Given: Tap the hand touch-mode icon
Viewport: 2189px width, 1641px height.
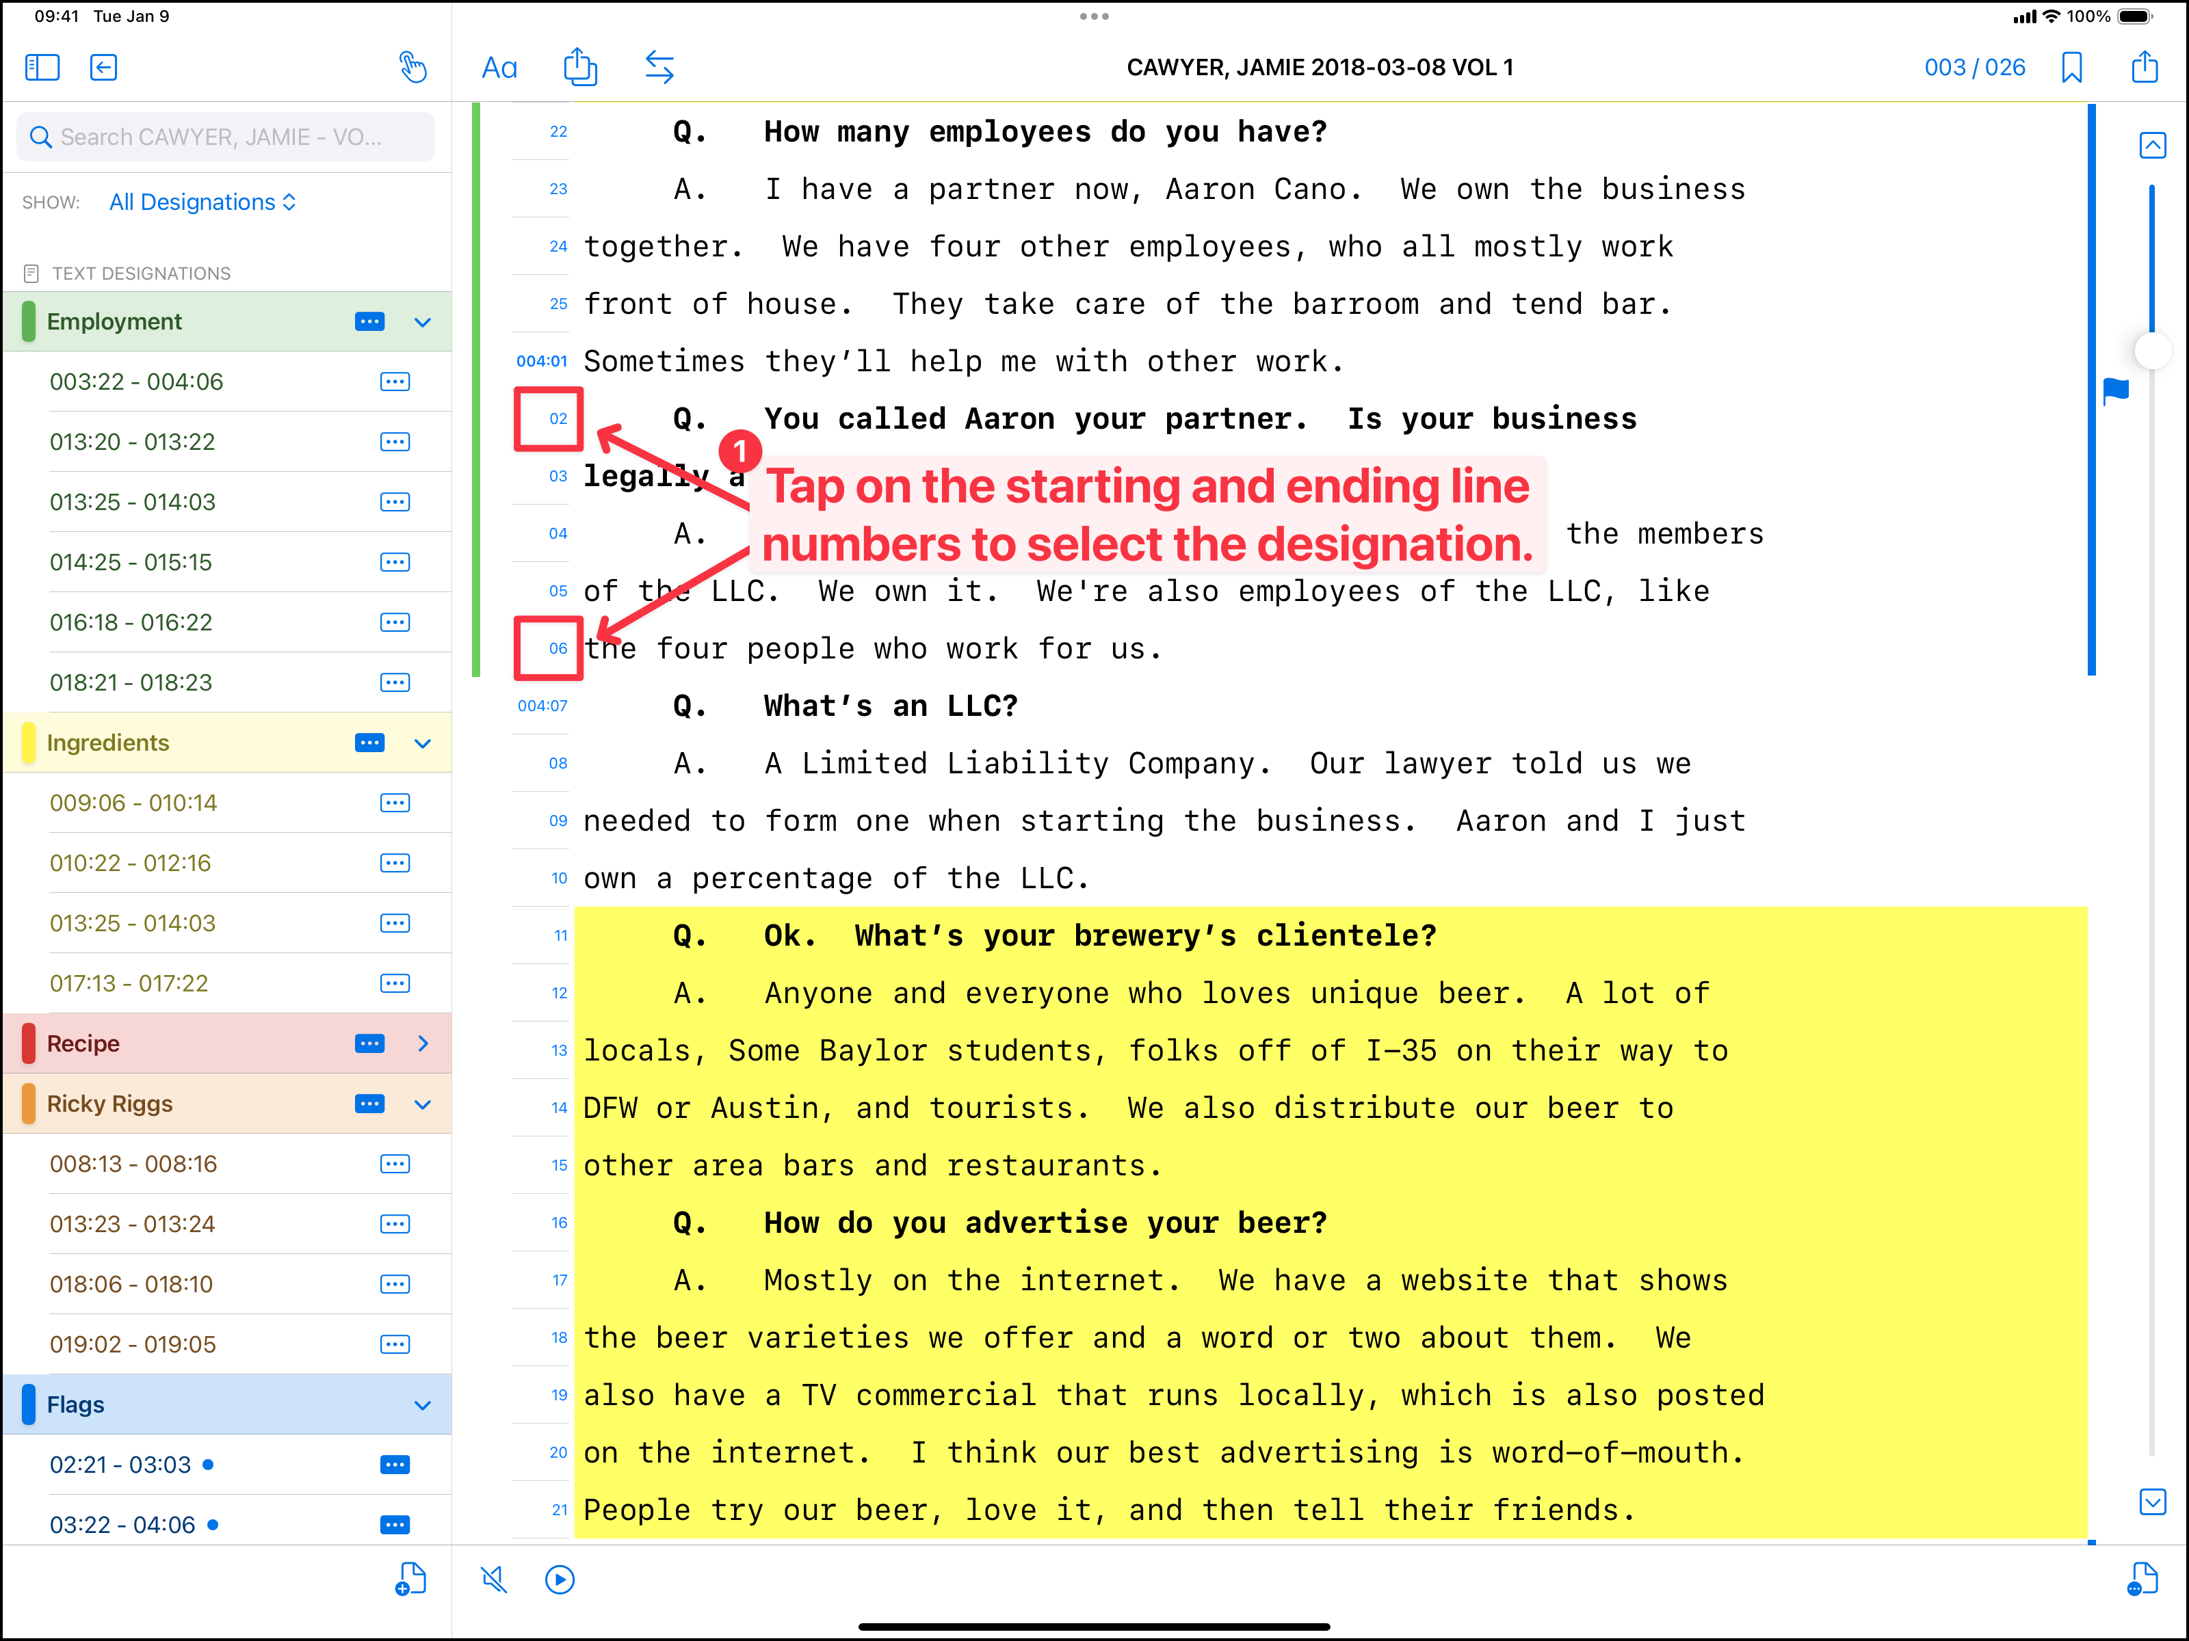Looking at the screenshot, I should (x=412, y=67).
